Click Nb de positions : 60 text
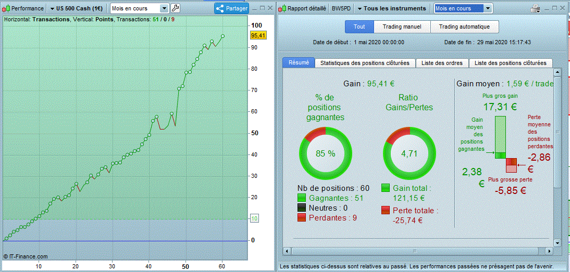The width and height of the screenshot is (570, 272). [333, 188]
